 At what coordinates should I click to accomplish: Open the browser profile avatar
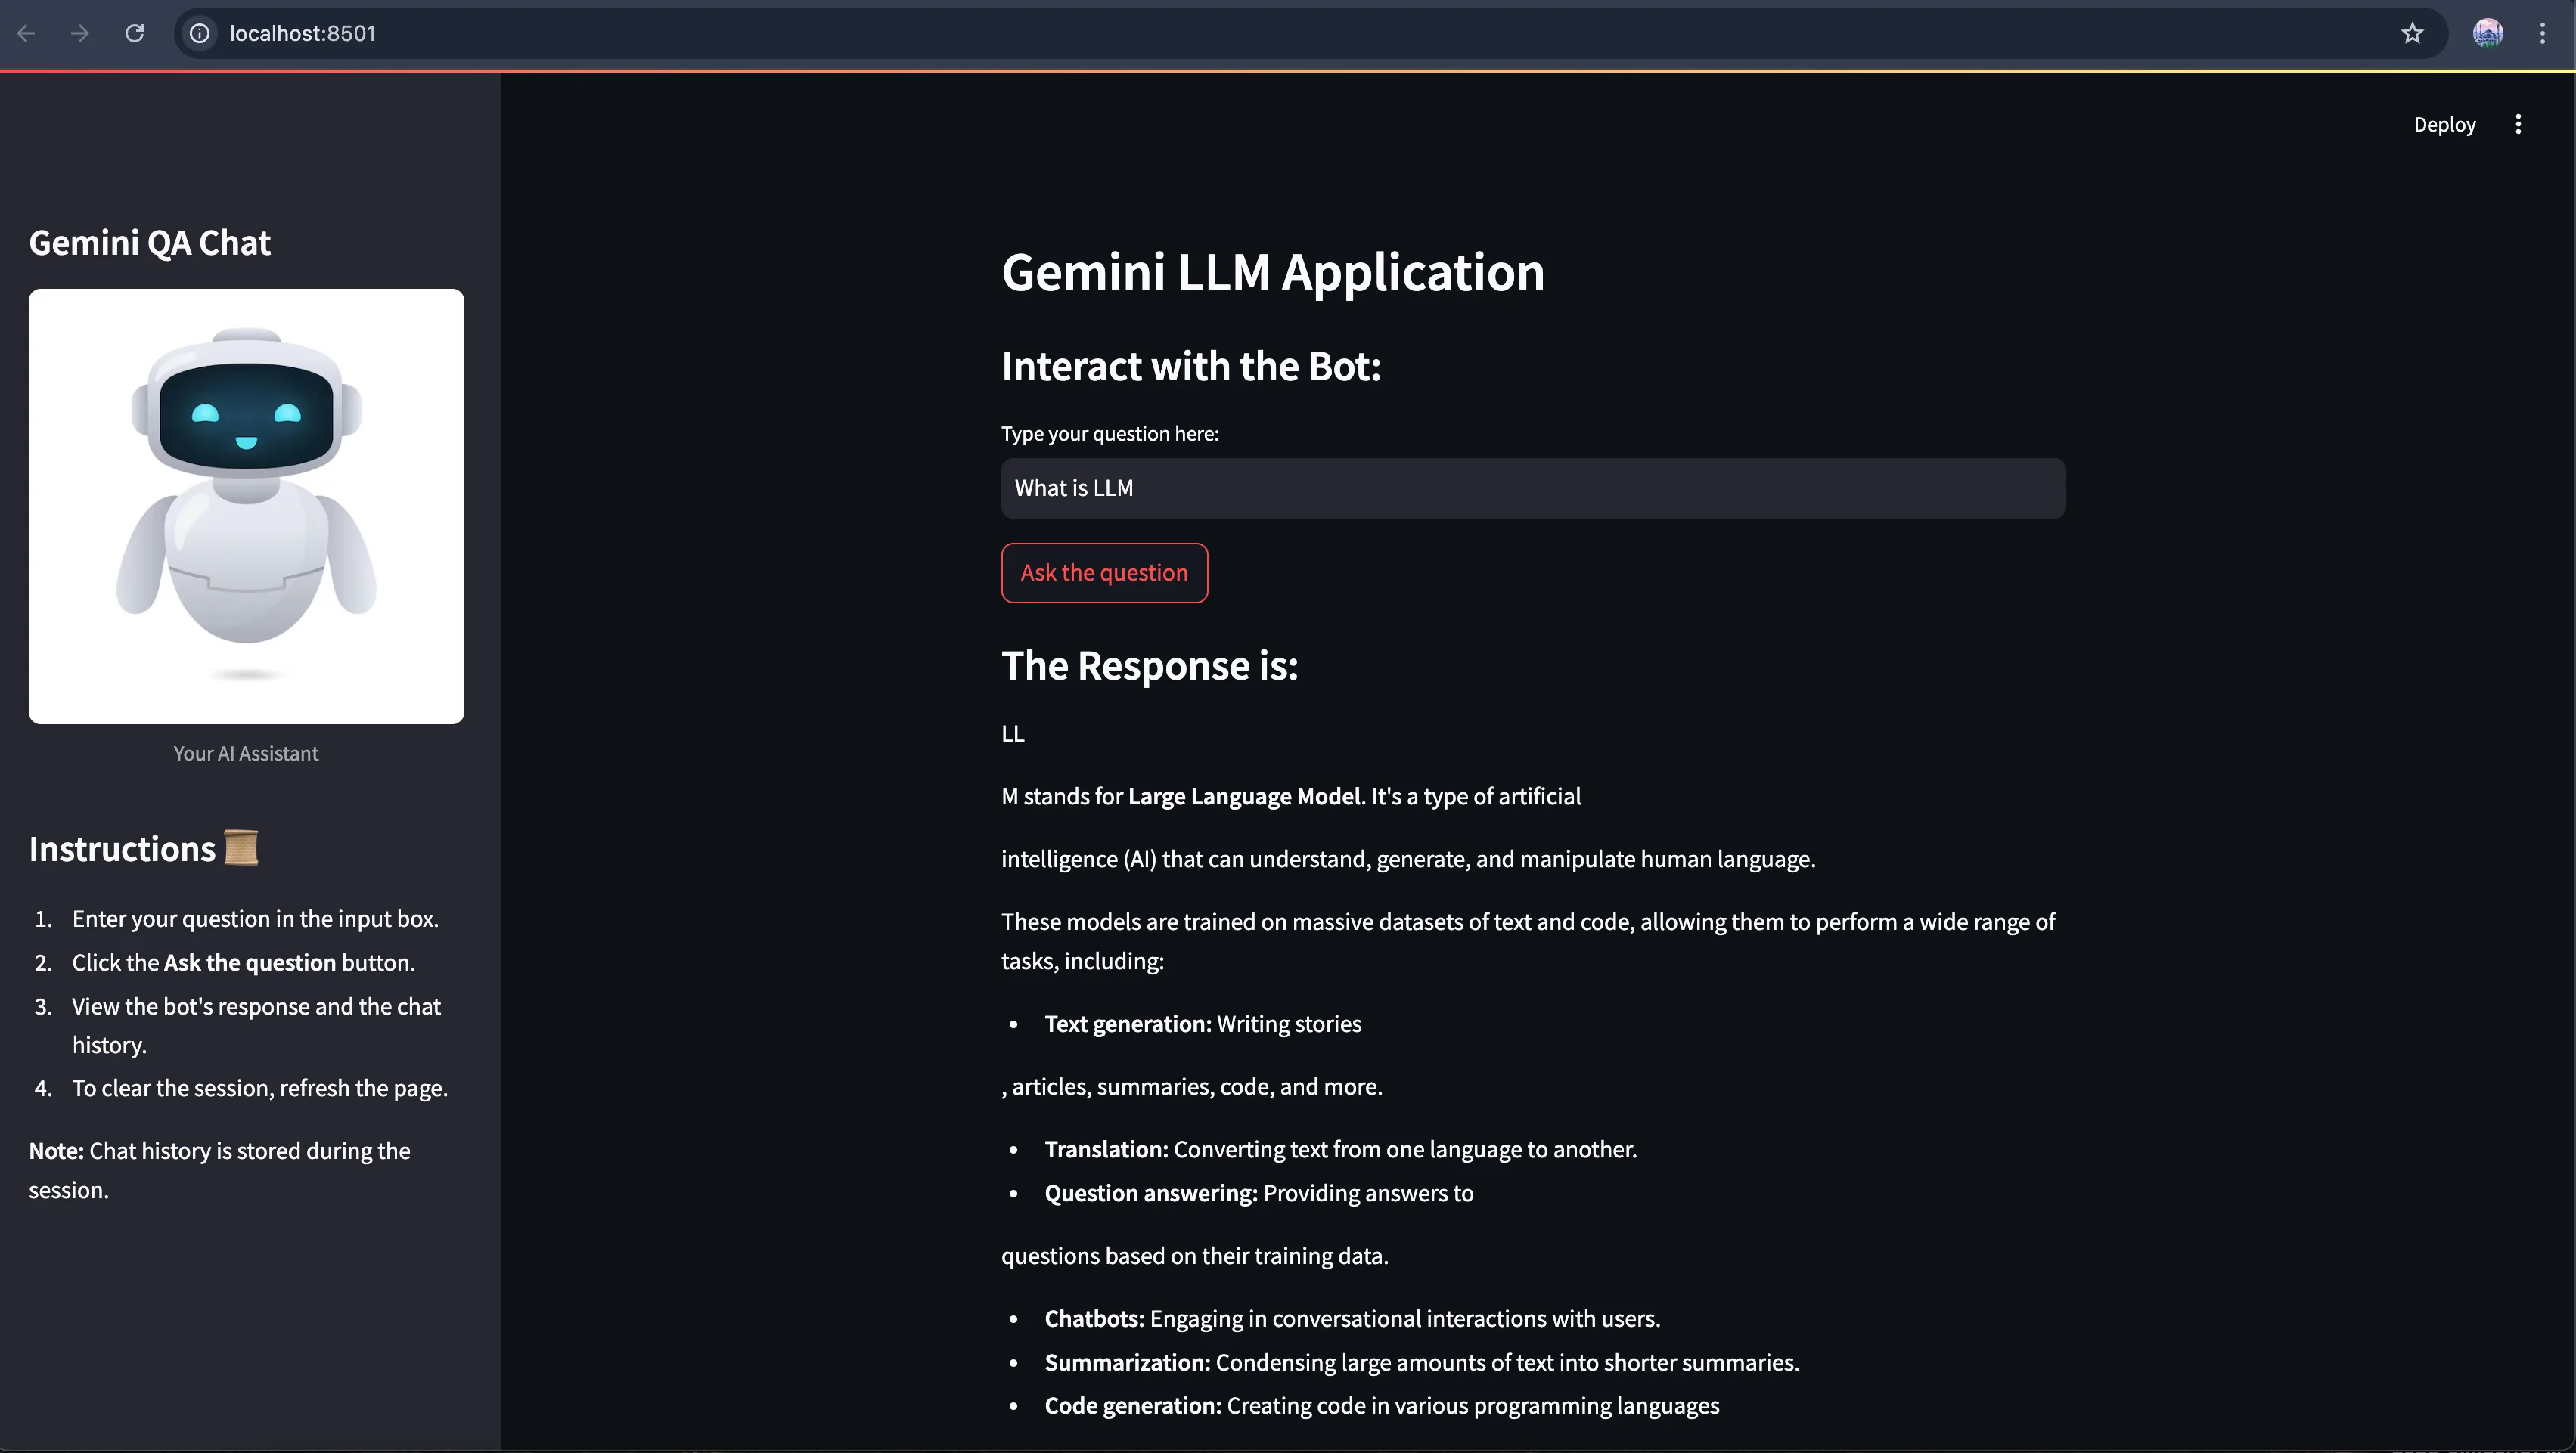point(2488,33)
